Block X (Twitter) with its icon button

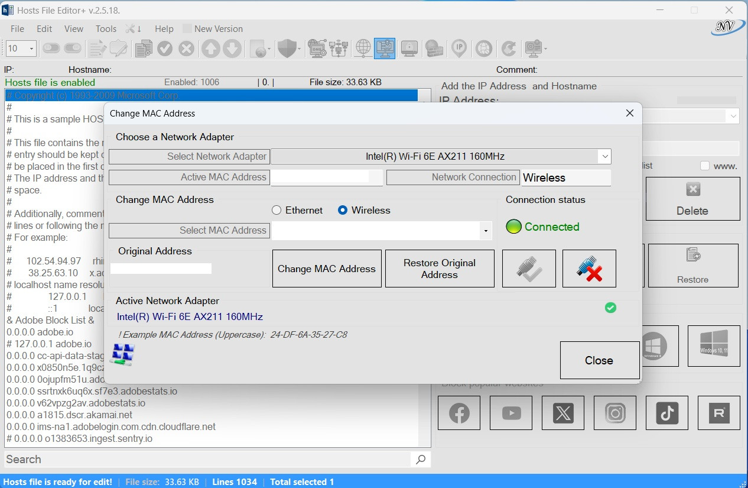point(563,413)
